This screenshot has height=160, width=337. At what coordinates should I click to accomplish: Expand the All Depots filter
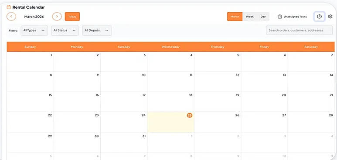click(97, 30)
